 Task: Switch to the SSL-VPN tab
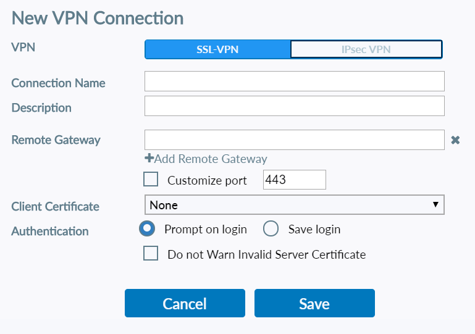(x=217, y=49)
